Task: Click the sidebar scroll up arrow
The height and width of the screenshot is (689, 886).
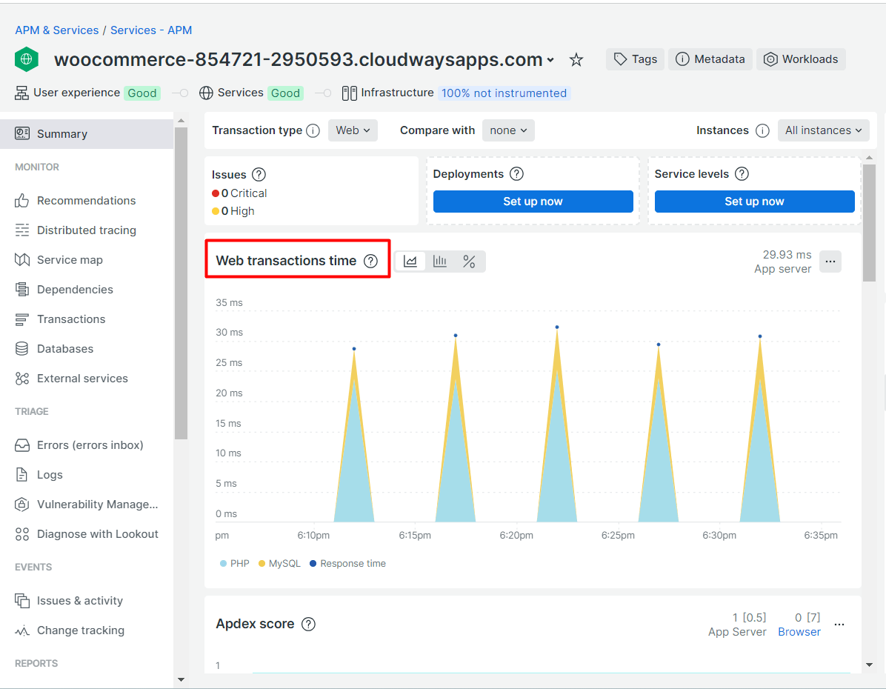Action: point(181,121)
